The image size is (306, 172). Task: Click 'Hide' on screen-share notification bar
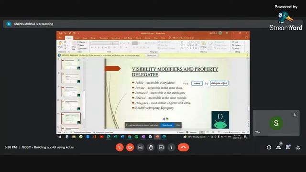coord(178,125)
